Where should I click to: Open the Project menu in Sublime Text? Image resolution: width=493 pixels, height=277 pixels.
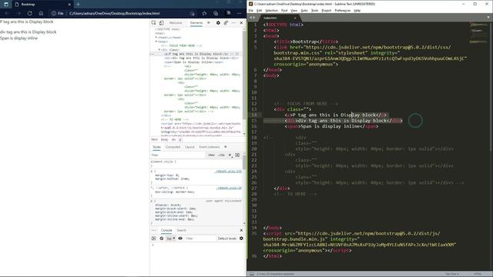click(327, 11)
